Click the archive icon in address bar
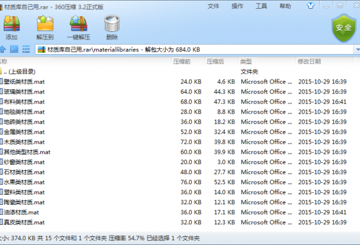This screenshot has width=360, height=245. 41,50
